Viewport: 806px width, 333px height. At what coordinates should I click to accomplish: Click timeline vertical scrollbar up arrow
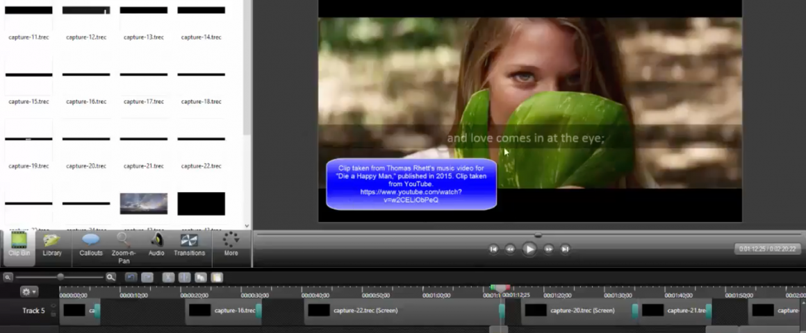803,304
